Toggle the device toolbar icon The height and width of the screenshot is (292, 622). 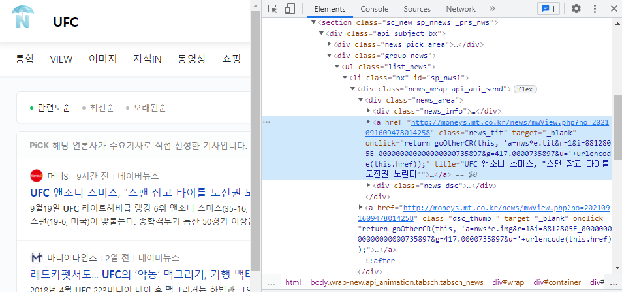[290, 8]
